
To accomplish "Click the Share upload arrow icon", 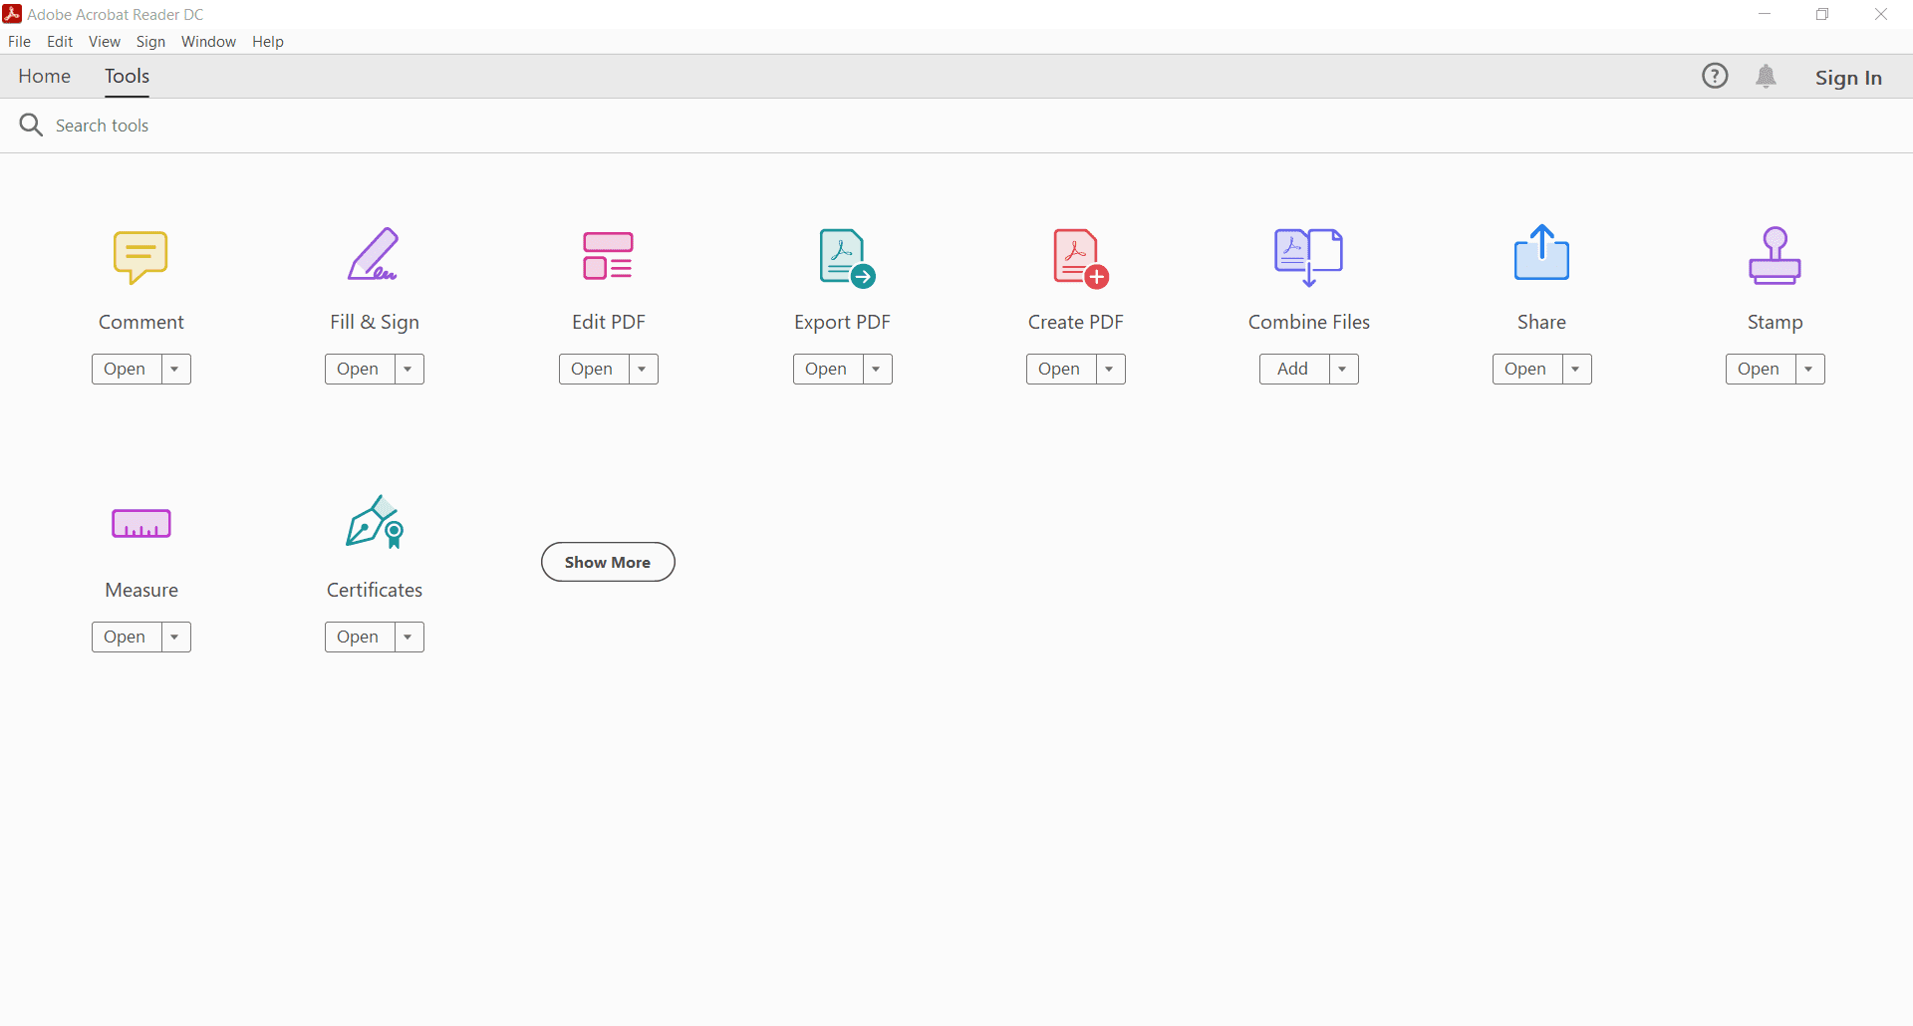I will click(1541, 253).
